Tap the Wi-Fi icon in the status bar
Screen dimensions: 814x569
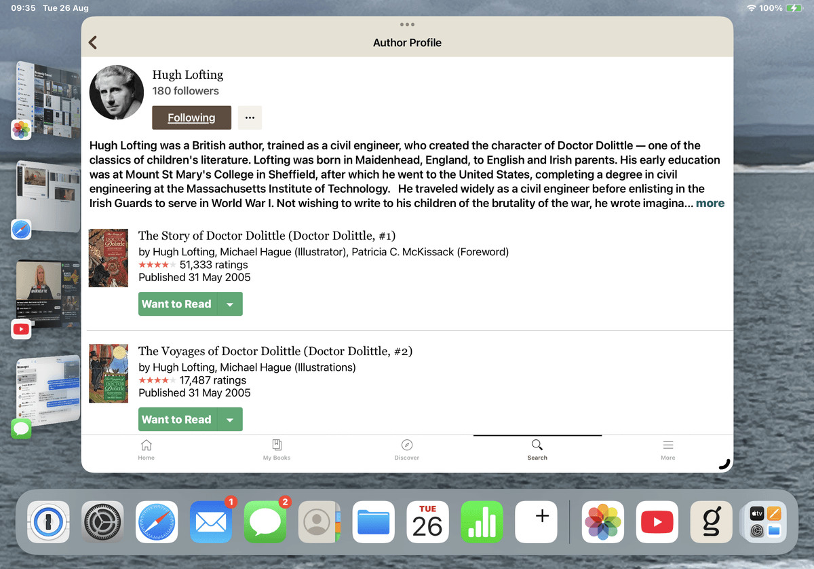[751, 8]
